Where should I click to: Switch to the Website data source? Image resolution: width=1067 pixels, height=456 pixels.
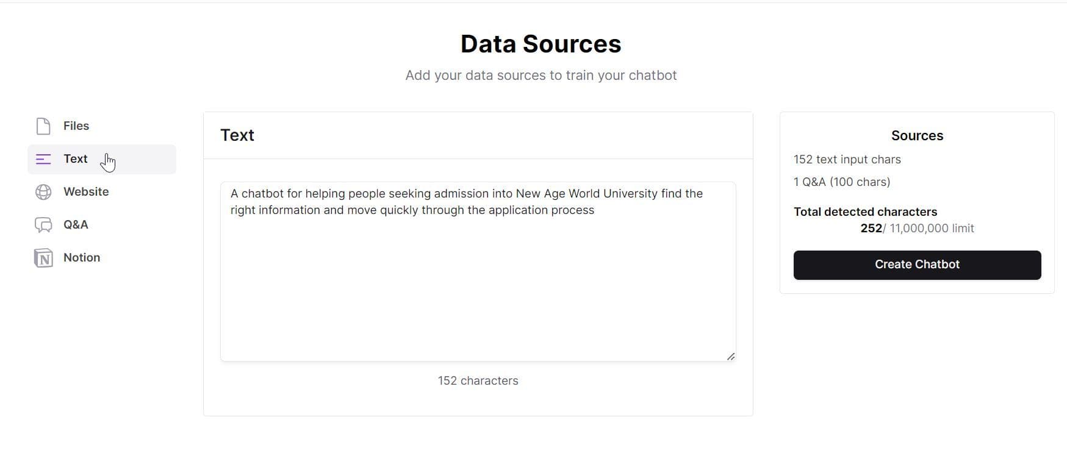85,191
